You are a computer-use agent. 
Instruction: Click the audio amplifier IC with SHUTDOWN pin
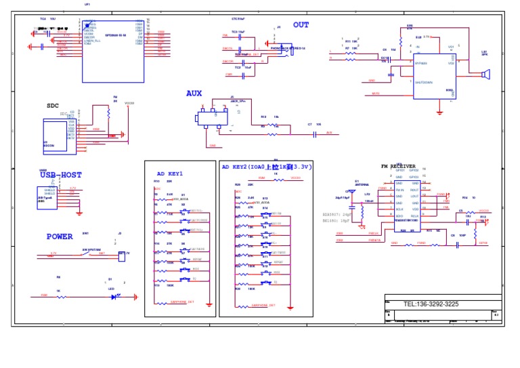[435, 77]
